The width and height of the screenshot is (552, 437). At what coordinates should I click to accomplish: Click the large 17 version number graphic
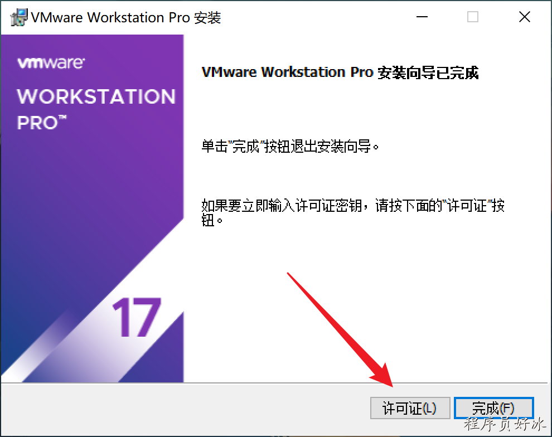pos(137,317)
